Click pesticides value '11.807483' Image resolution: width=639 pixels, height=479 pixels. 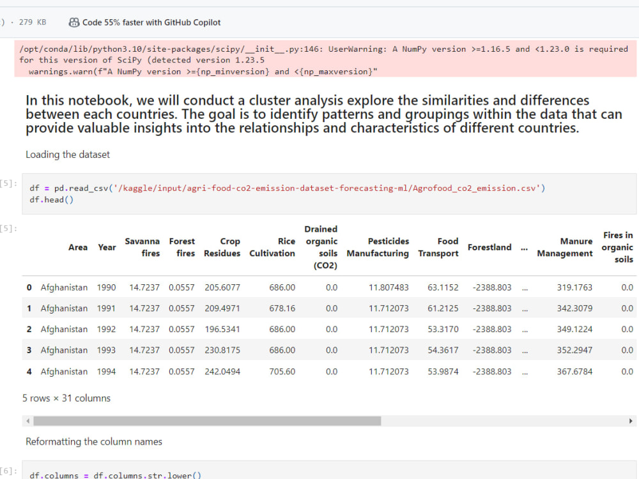(x=389, y=287)
